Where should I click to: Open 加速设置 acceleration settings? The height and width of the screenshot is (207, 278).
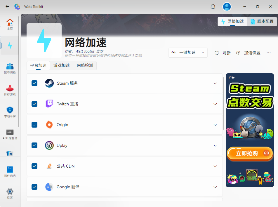pos(249,53)
